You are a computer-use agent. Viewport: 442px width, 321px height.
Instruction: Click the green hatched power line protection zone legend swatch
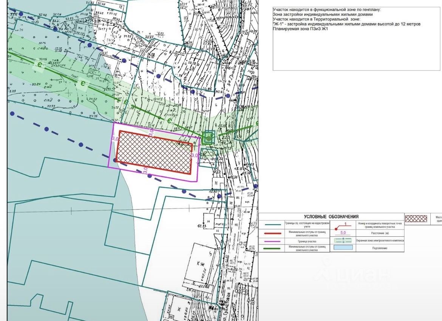click(x=343, y=240)
